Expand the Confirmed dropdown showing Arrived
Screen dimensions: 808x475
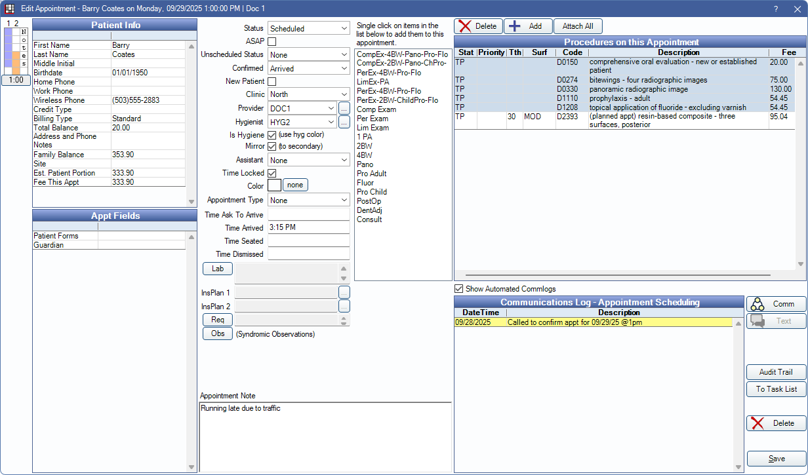pyautogui.click(x=308, y=68)
